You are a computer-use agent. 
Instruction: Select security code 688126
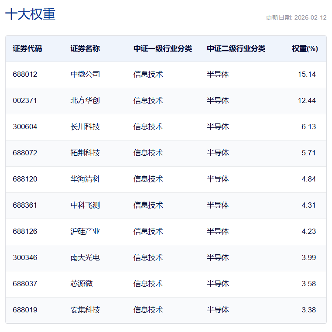25,231
